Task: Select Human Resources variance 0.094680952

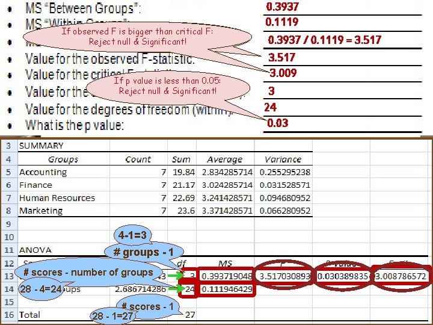Action: coord(283,198)
